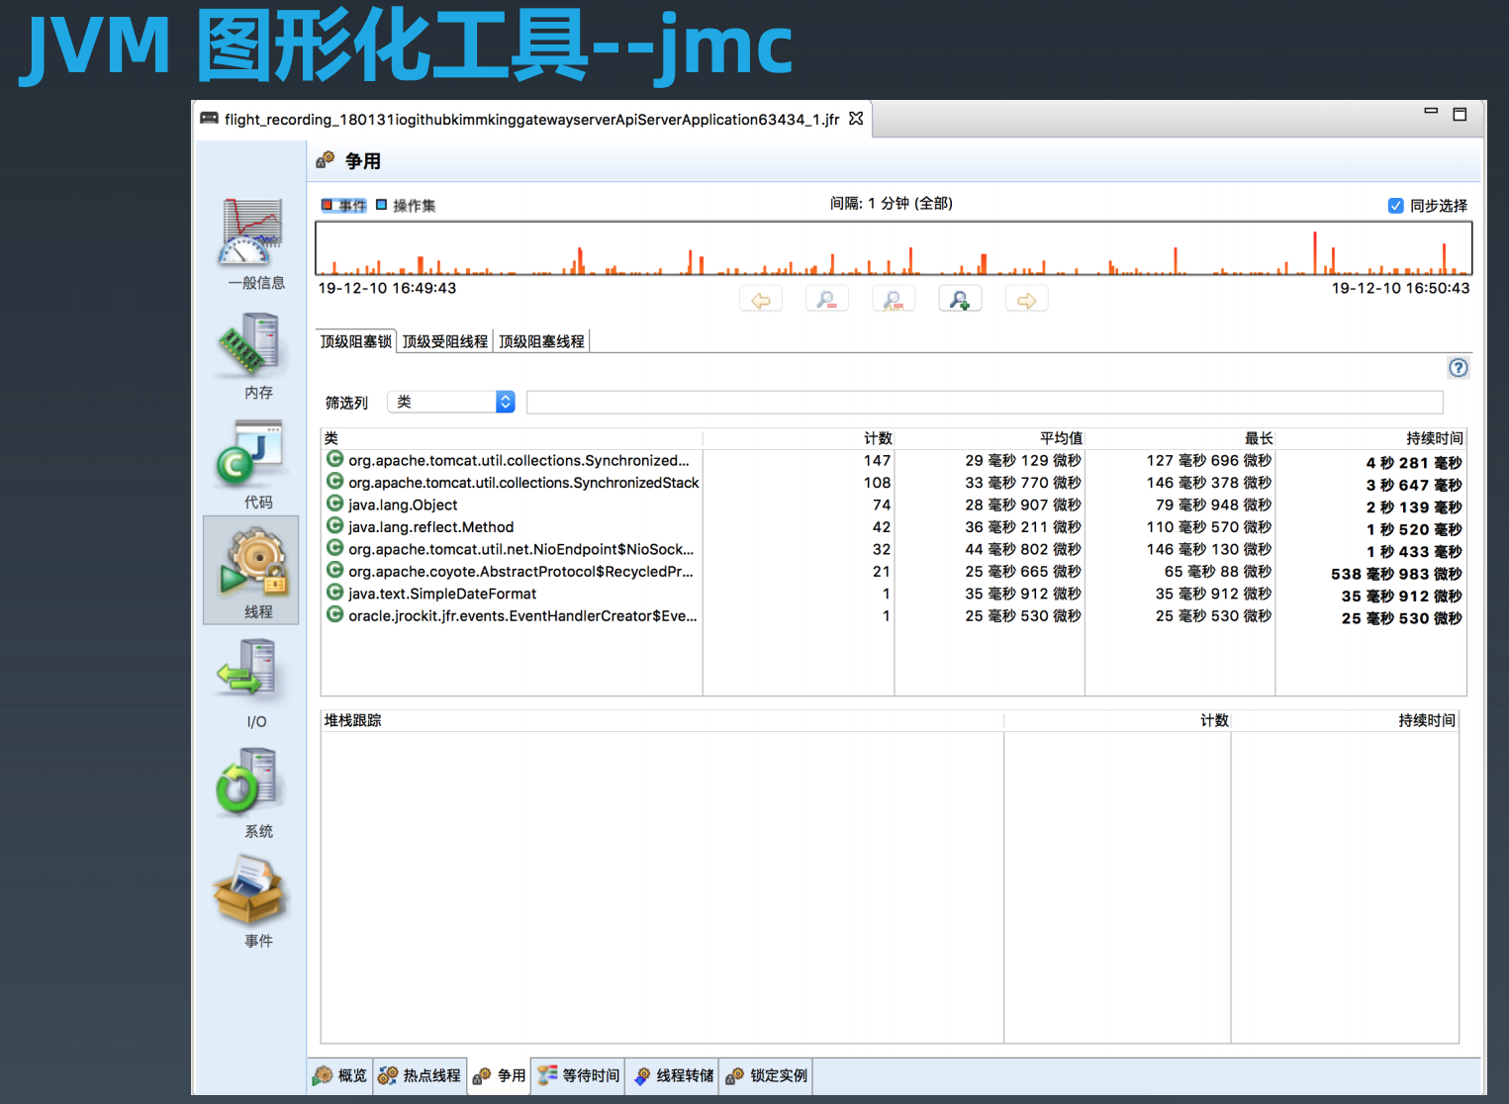Viewport: 1509px width, 1104px height.
Task: Open the help question mark icon
Action: (x=1459, y=368)
